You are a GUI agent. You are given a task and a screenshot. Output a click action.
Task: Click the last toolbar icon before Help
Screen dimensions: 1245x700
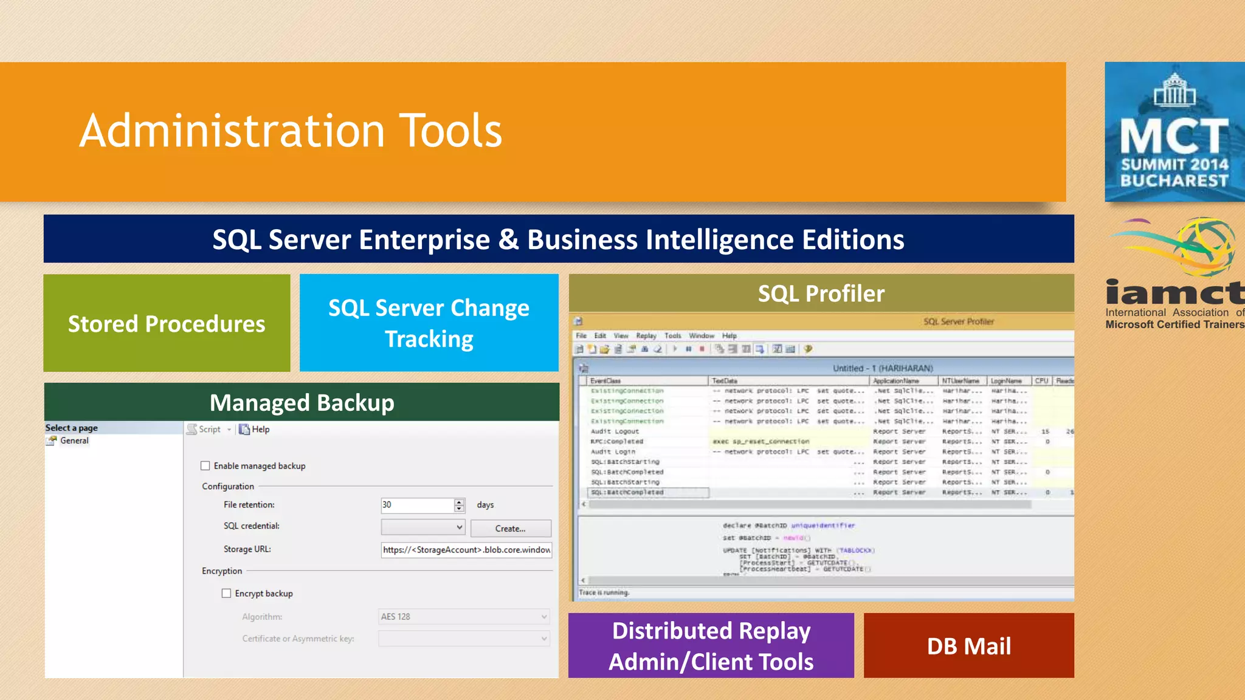pyautogui.click(x=790, y=349)
